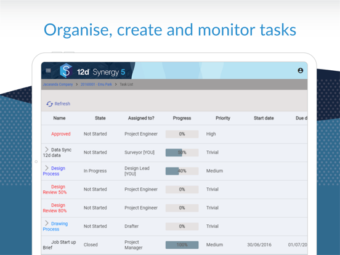The width and height of the screenshot is (340, 255).
Task: Open the Approved task
Action: point(61,134)
